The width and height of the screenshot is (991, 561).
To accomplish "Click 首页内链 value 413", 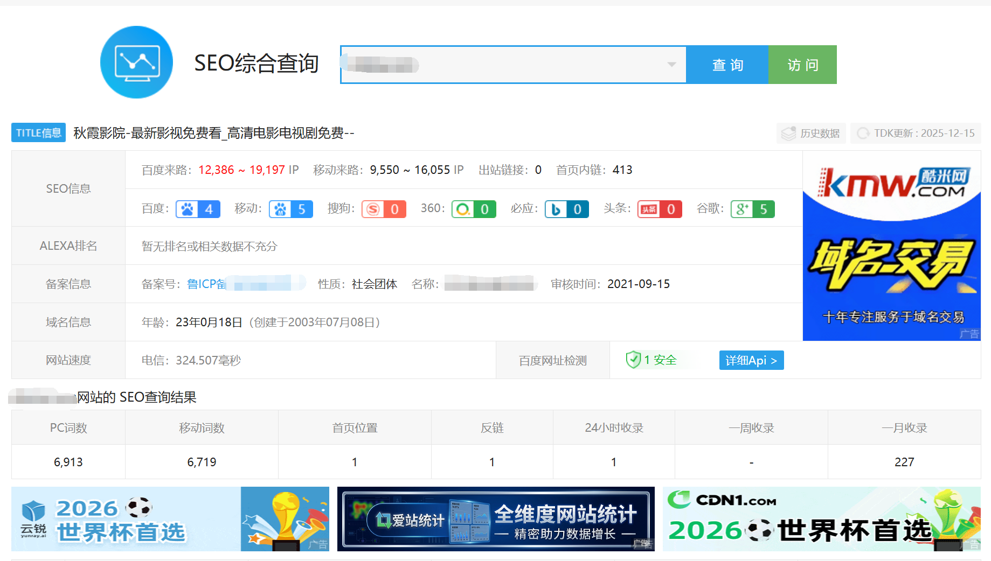I will point(622,170).
